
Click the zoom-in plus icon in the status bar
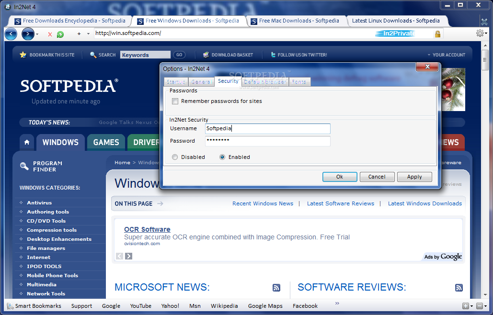click(x=465, y=306)
